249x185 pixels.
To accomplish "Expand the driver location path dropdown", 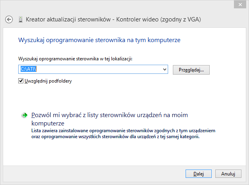I will tap(165, 69).
